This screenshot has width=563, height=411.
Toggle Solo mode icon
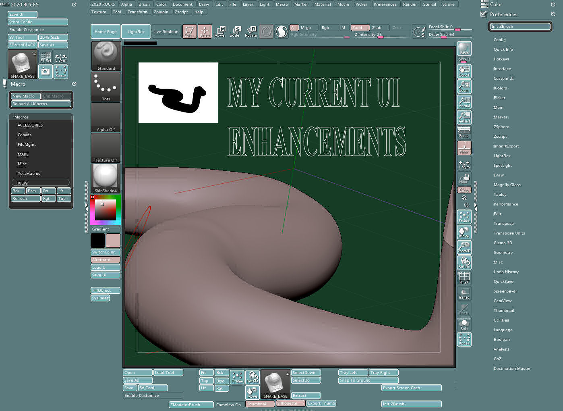pyautogui.click(x=464, y=324)
